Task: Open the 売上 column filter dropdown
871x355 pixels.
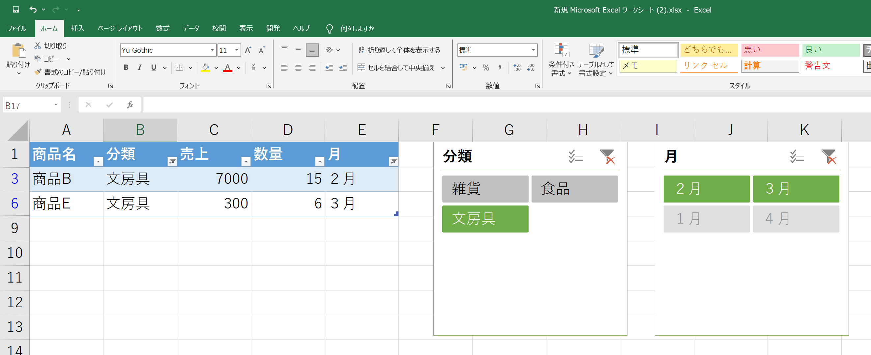Action: (x=246, y=161)
